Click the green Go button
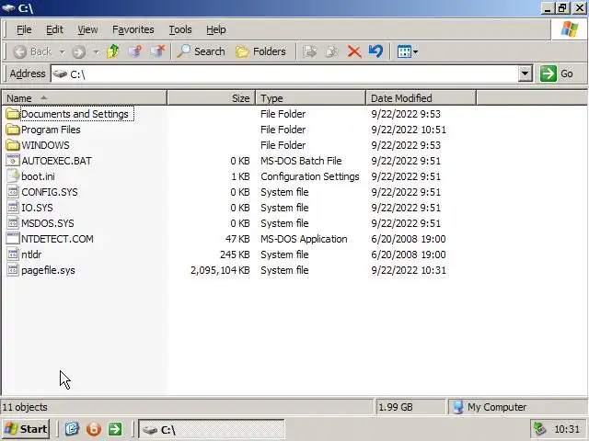Screen dimensions: 589x441 [x=557, y=73]
